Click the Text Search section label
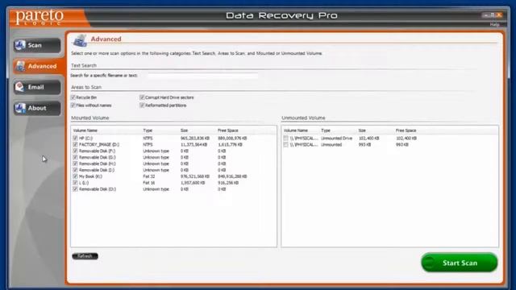Image resolution: width=516 pixels, height=290 pixels. [84, 65]
